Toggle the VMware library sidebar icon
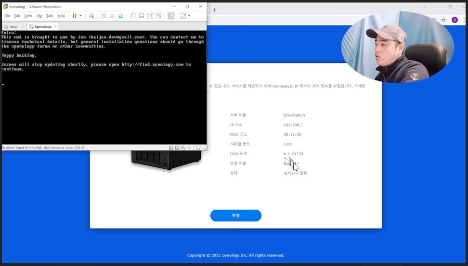468x266 pixels. click(x=133, y=16)
